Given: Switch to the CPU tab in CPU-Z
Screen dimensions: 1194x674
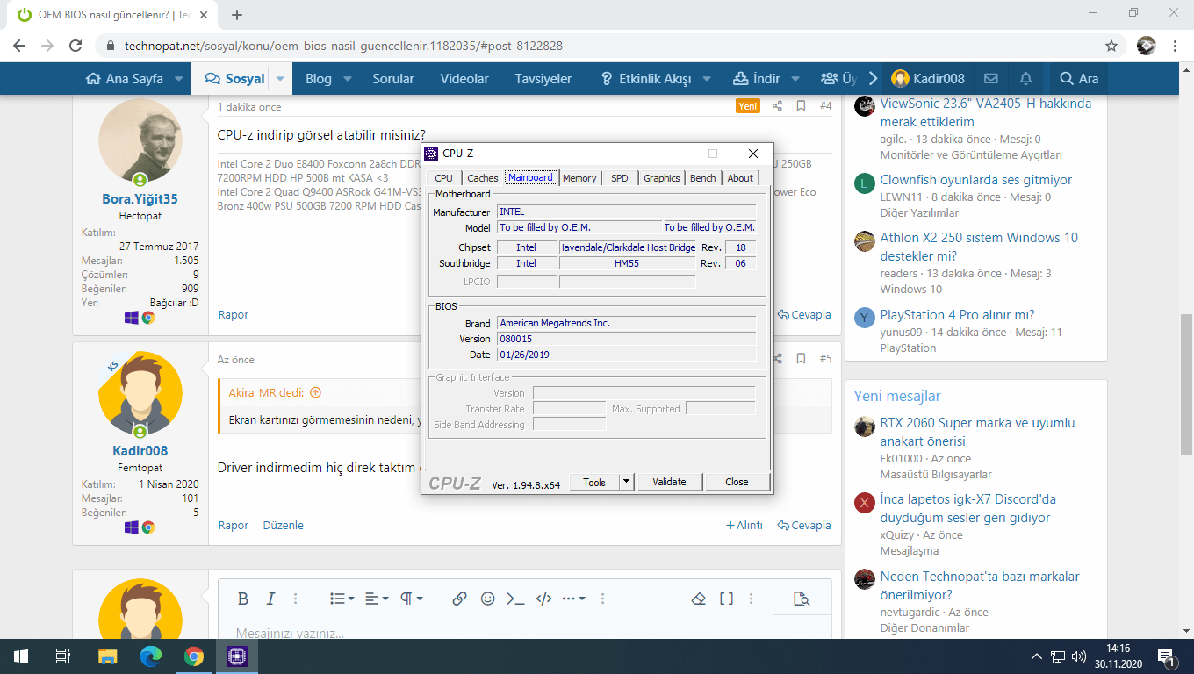Looking at the screenshot, I should tap(444, 178).
